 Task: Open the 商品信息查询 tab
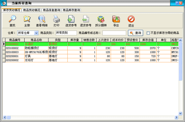[x=51, y=10]
